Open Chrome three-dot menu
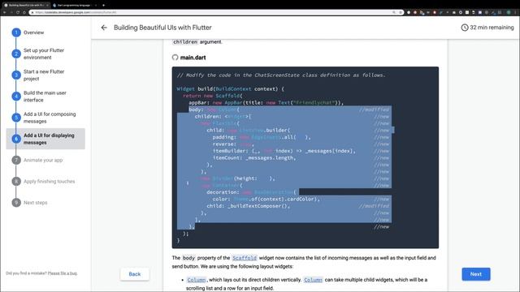This screenshot has height=292, width=520. (516, 12)
